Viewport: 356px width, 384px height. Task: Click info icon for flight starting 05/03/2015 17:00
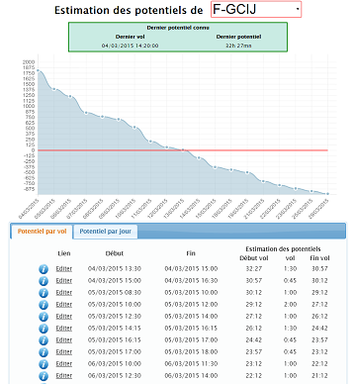(44, 352)
